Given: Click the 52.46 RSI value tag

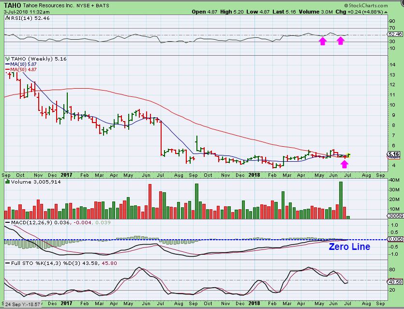Looking at the screenshot, I should click(395, 34).
